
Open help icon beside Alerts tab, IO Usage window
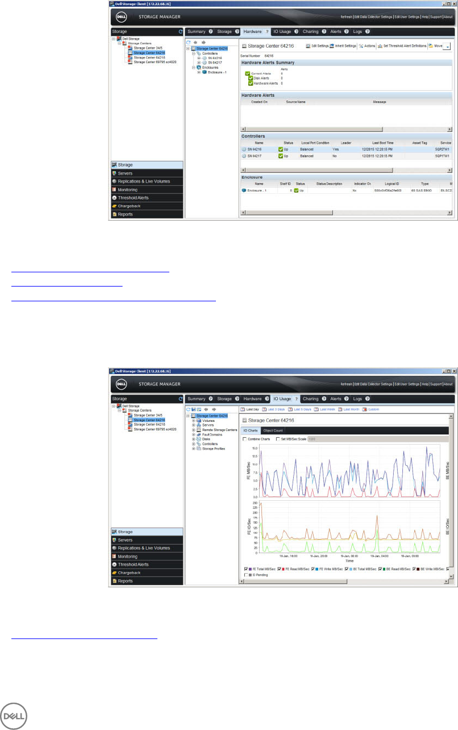pyautogui.click(x=347, y=399)
